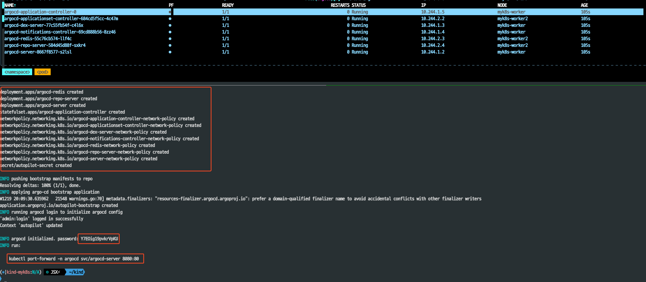
Task: Click port-forward dot for notifications-controller pod
Action: click(x=170, y=32)
